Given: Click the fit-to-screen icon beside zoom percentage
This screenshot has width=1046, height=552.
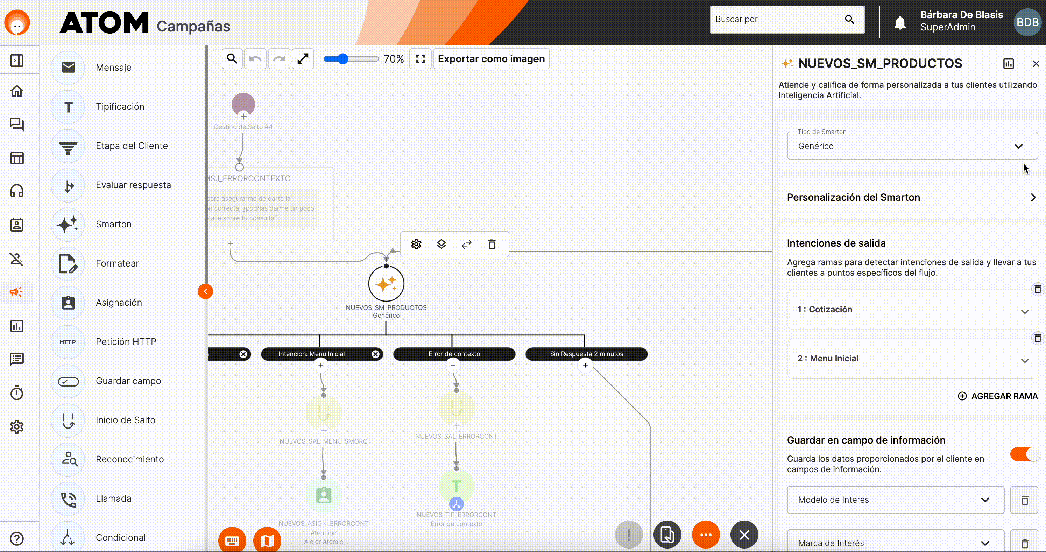Looking at the screenshot, I should tap(420, 59).
